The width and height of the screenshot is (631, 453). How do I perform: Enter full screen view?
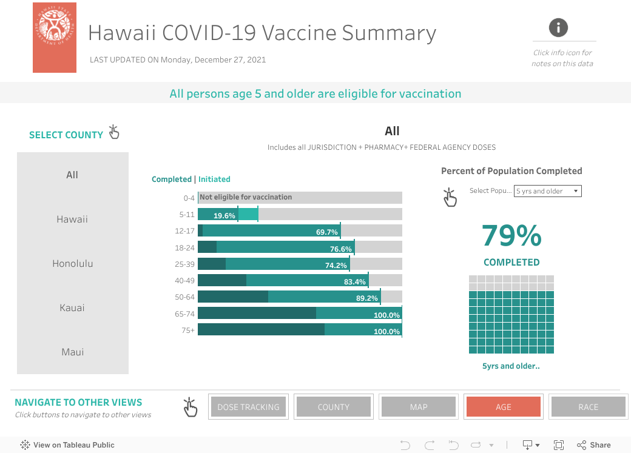[x=559, y=445]
